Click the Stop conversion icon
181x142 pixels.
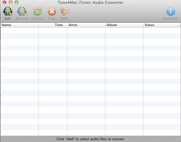coord(52,11)
